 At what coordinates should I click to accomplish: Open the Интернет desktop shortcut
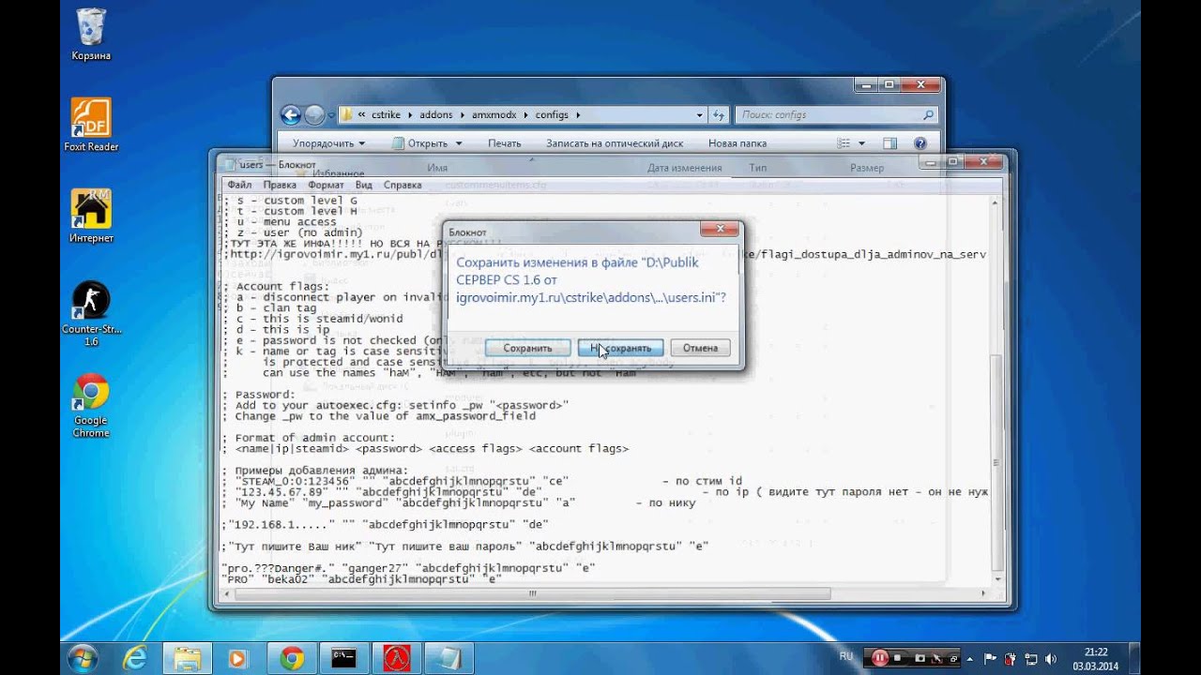91,217
